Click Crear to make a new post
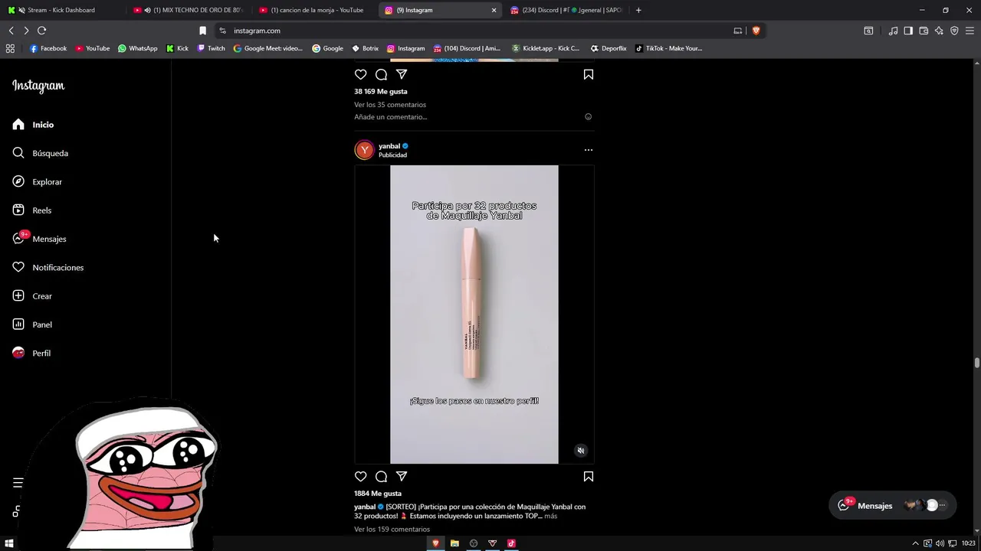 point(32,296)
